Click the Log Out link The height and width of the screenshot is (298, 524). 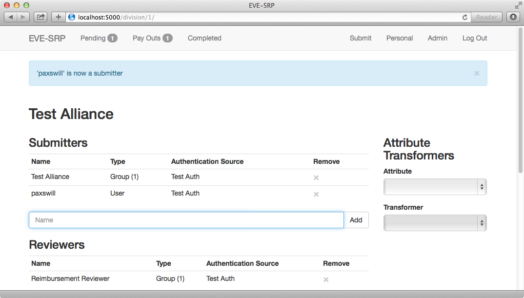tap(475, 38)
